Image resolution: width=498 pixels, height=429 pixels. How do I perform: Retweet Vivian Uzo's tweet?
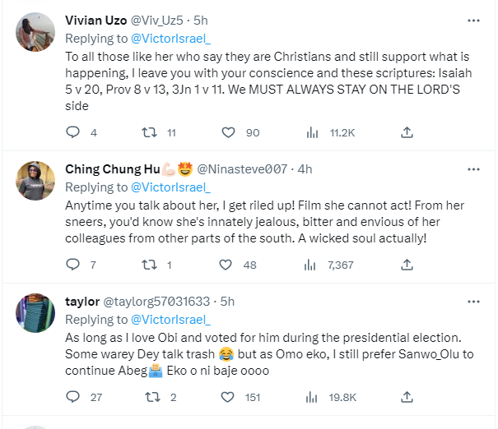coord(150,132)
